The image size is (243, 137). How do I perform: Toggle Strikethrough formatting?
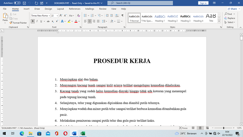pos(48,21)
